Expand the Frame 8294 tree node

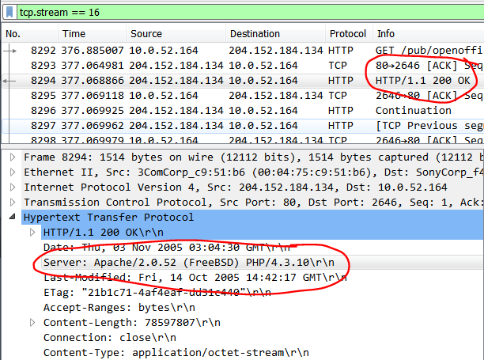[13, 157]
